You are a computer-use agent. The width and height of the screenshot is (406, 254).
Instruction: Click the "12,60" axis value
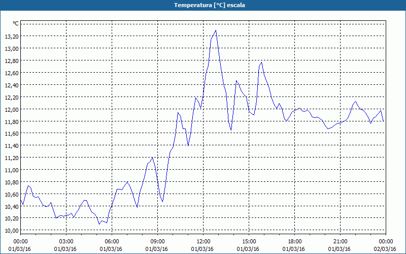point(12,73)
